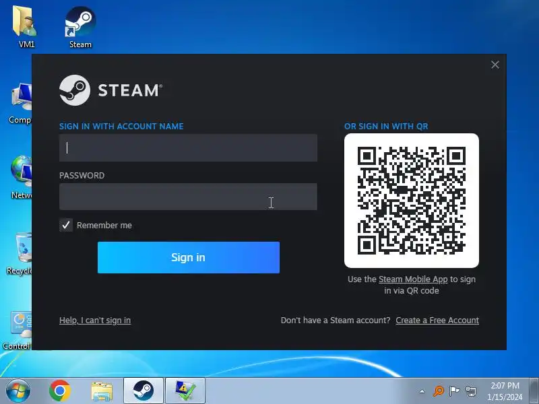
Task: Close the Steam sign-in dialog
Action: 495,65
